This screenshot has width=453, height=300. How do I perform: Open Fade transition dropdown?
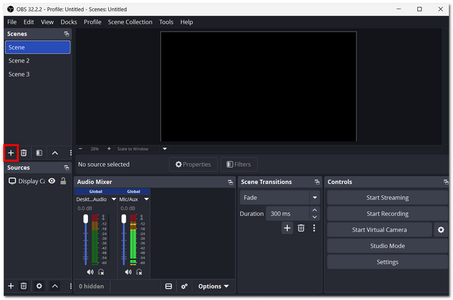pos(280,198)
